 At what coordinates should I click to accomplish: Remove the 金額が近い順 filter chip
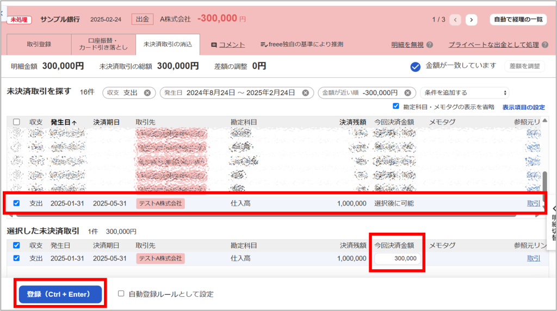408,93
